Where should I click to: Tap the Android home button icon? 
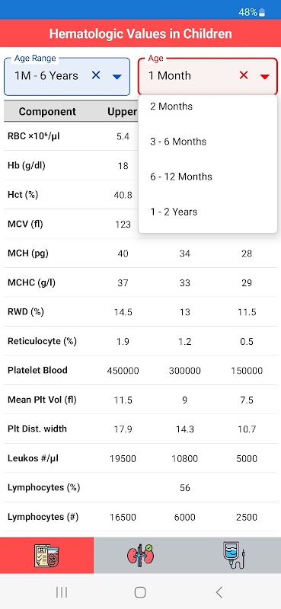pyautogui.click(x=140, y=592)
